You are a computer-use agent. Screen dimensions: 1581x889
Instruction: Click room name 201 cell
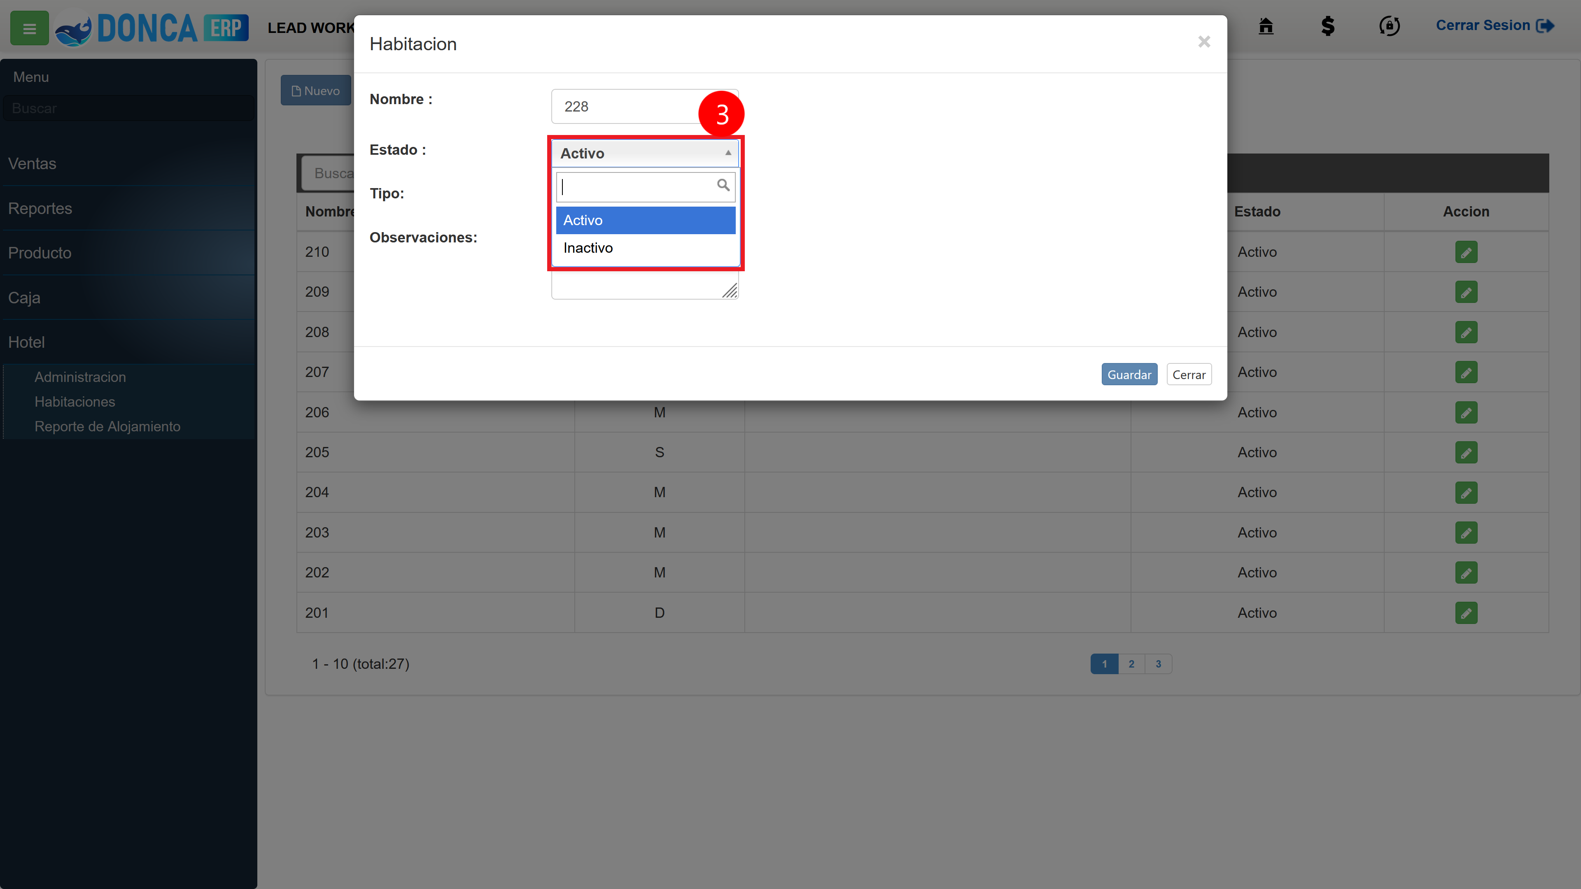[436, 613]
